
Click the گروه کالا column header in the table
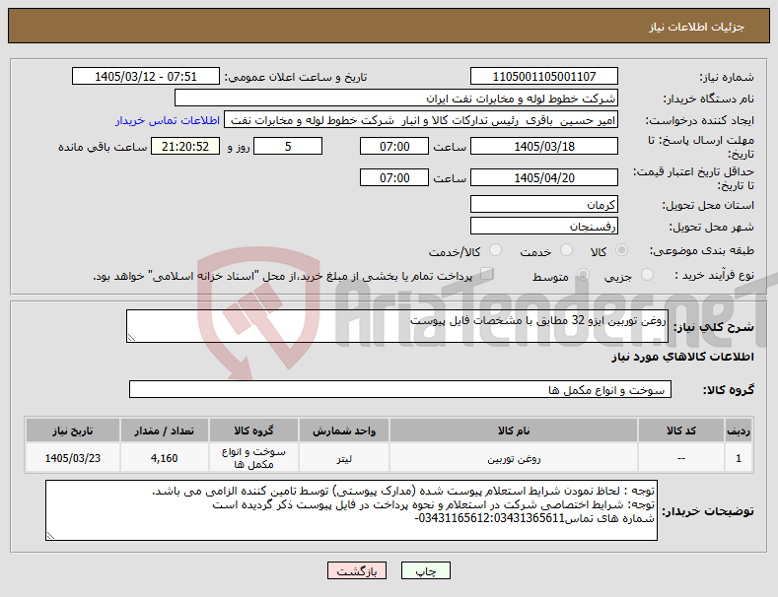[x=253, y=431]
